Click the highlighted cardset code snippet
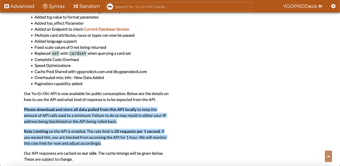 point(78,53)
